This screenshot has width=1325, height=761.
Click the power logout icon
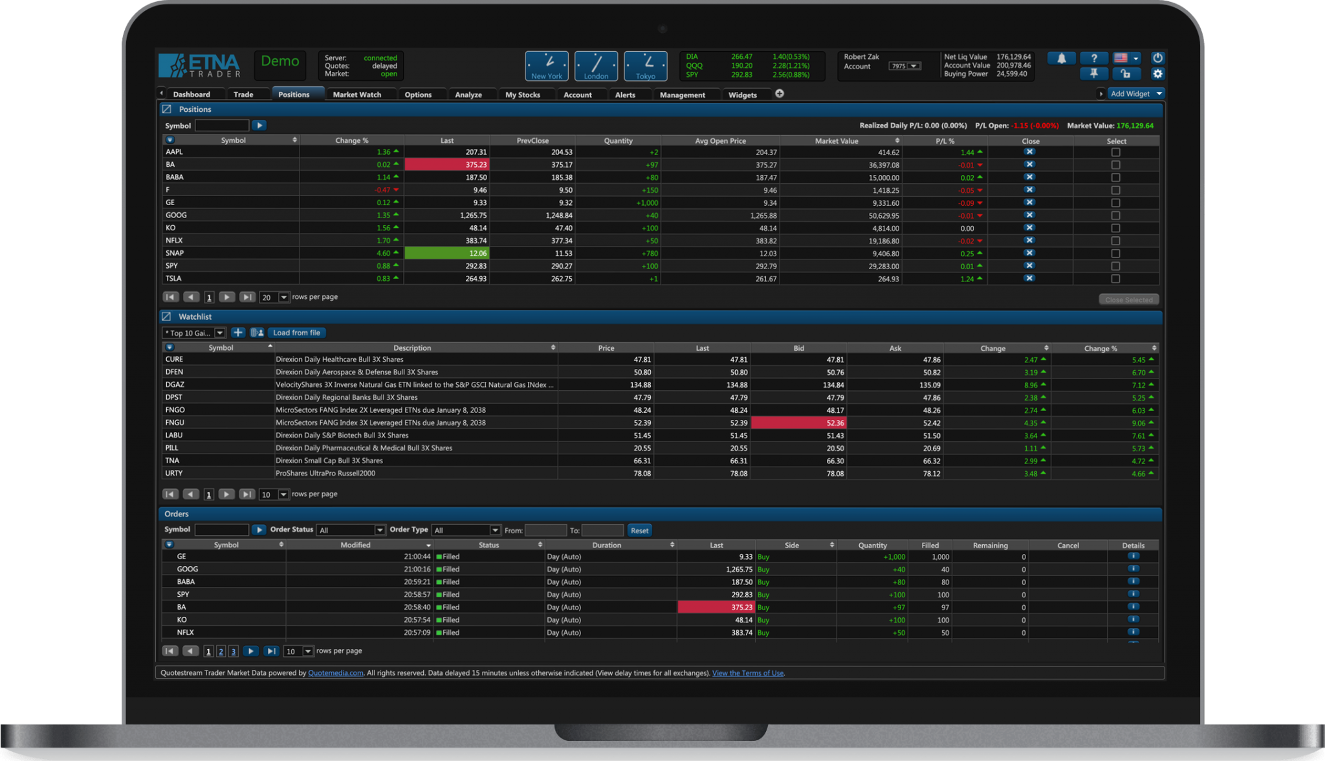click(x=1157, y=58)
